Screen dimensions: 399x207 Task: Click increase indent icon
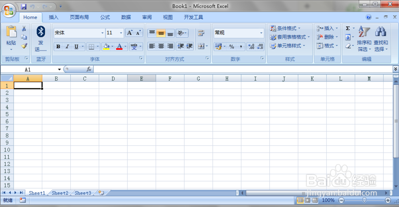pos(189,46)
